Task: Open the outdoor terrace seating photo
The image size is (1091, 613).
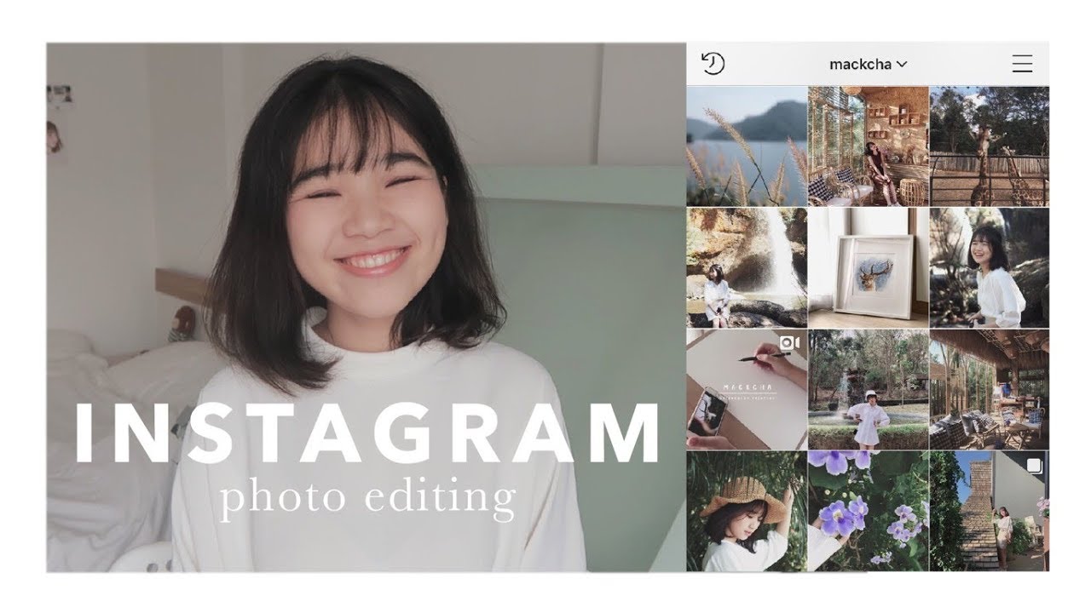Action: (x=990, y=389)
